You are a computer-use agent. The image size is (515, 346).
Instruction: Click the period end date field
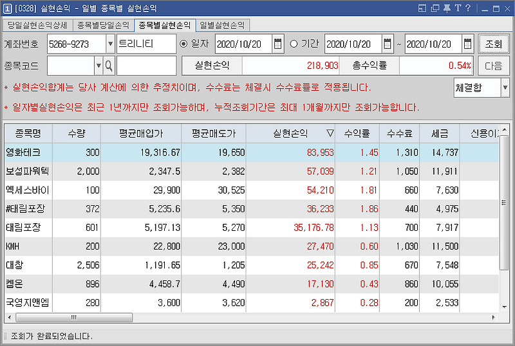[433, 44]
